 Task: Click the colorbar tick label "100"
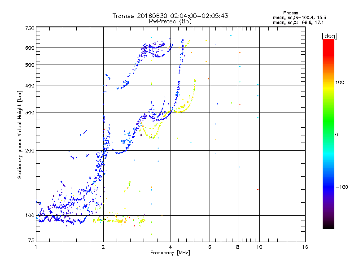(340, 82)
